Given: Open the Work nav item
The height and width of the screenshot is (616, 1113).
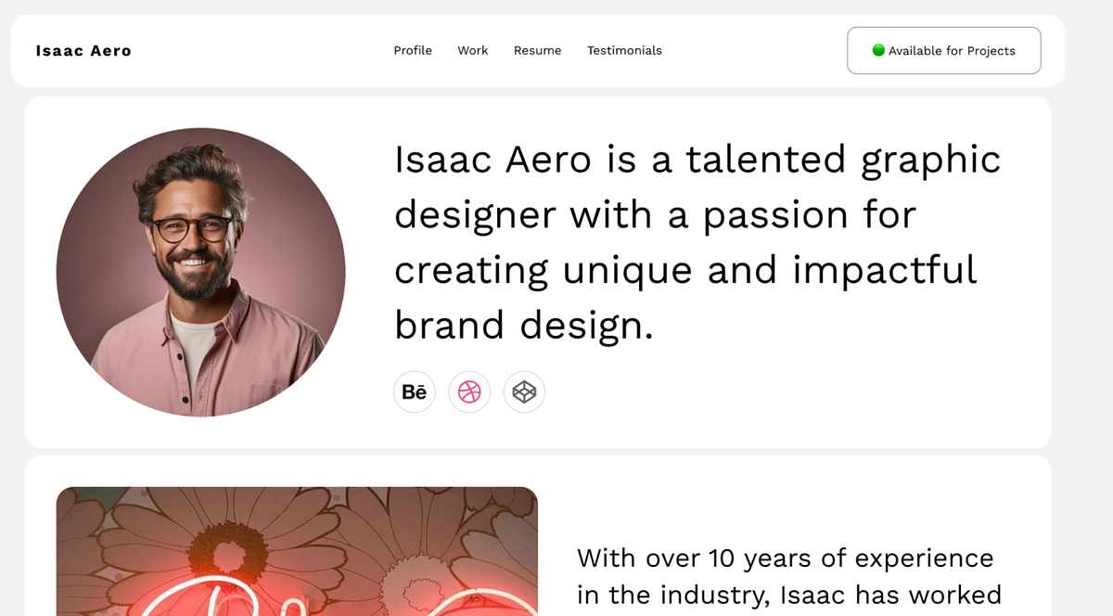Looking at the screenshot, I should (x=472, y=50).
